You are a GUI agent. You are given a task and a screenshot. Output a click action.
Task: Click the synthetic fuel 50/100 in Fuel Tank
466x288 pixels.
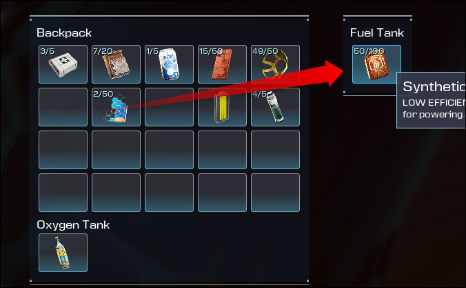(376, 64)
